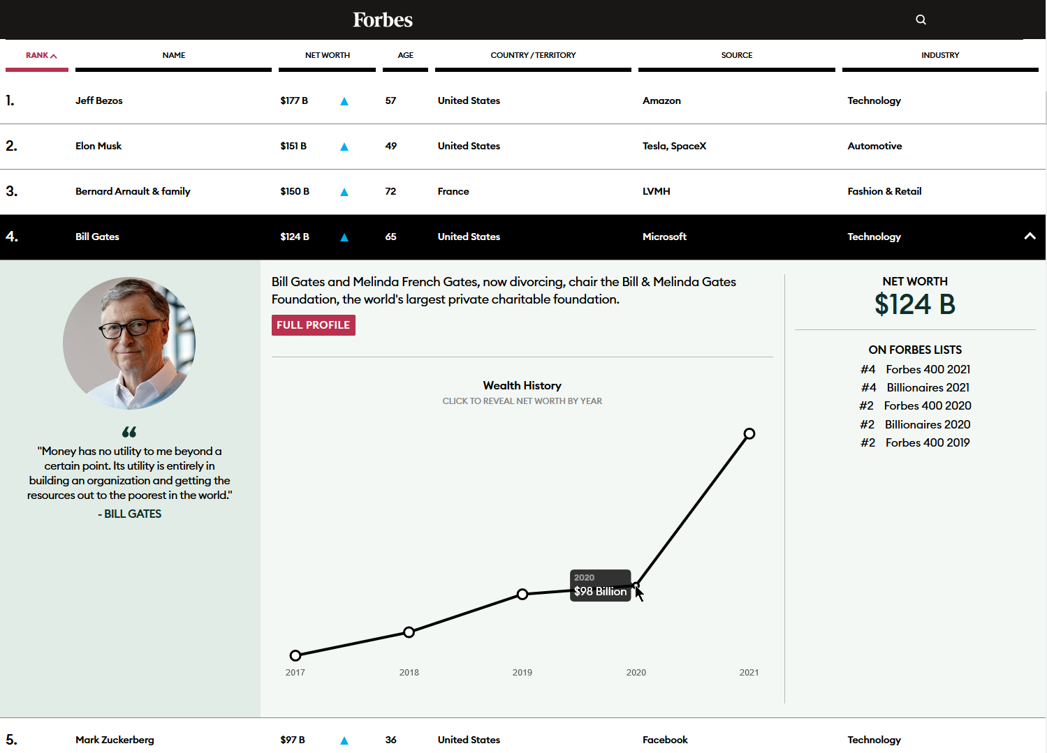Click the up arrow in Mark Zuckerberg row
1047x753 pixels.
tap(344, 740)
